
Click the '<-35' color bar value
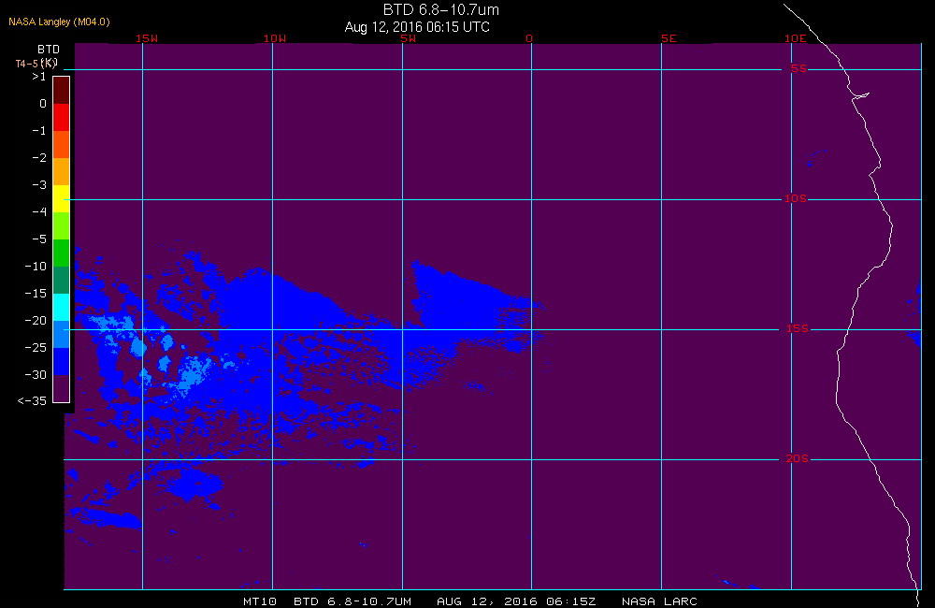click(x=32, y=401)
